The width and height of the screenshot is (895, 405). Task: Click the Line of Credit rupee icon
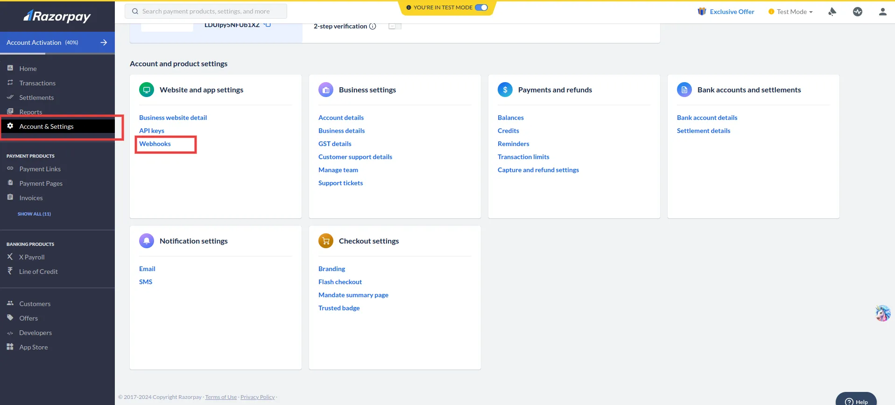pyautogui.click(x=10, y=271)
